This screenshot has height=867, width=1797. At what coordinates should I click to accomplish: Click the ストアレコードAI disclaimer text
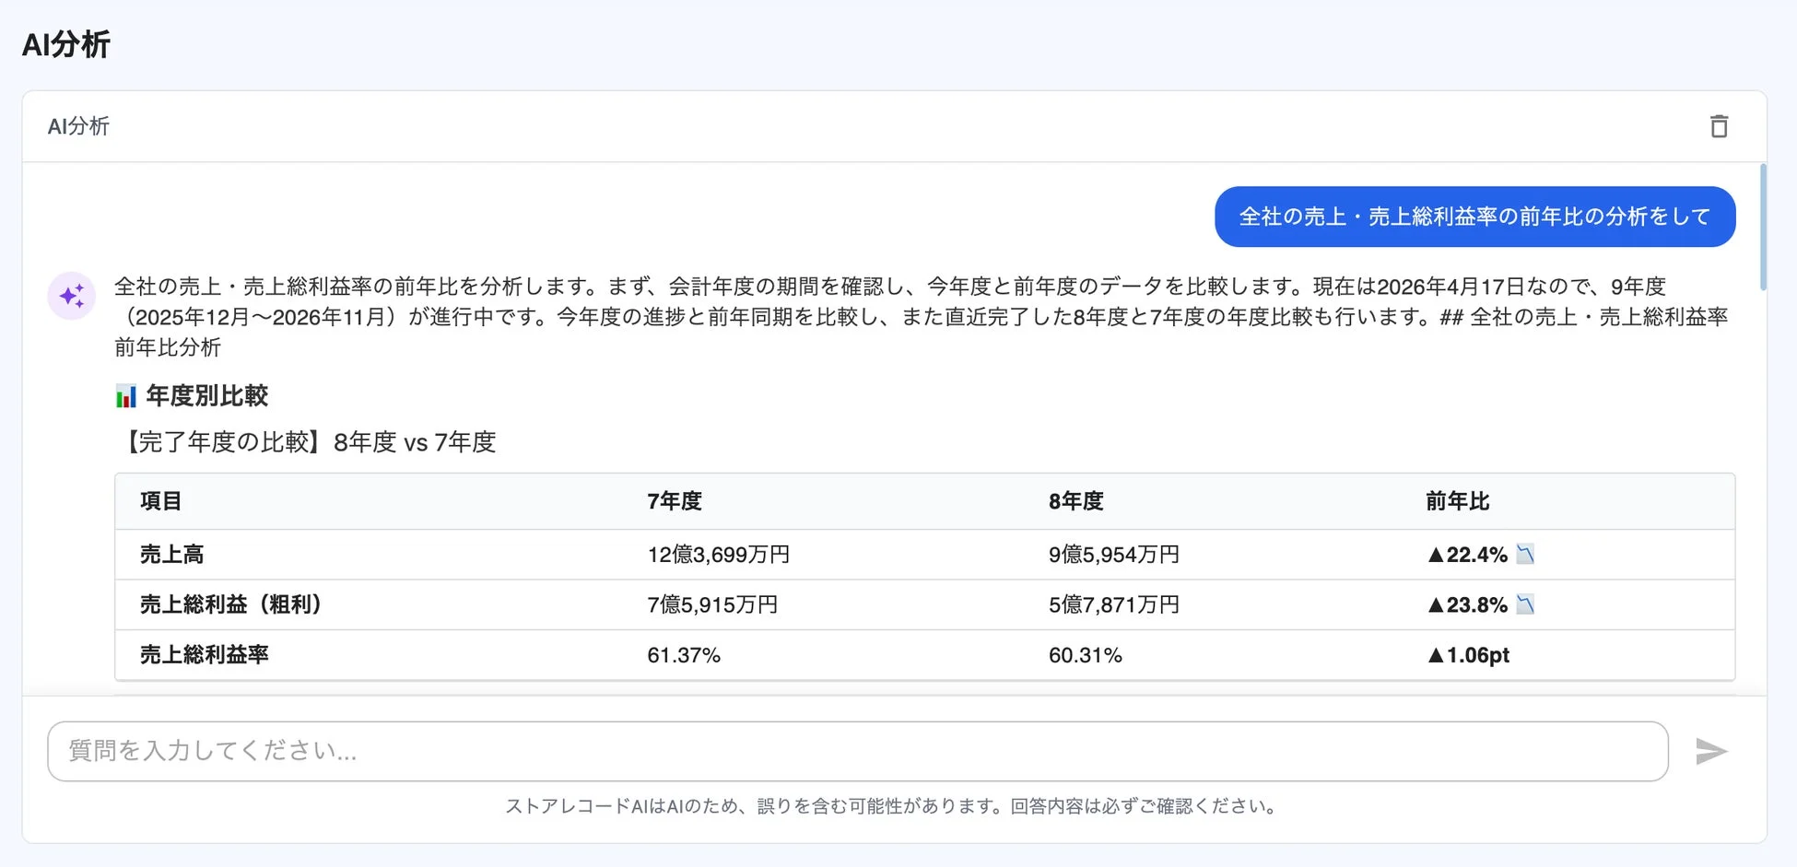tap(893, 805)
